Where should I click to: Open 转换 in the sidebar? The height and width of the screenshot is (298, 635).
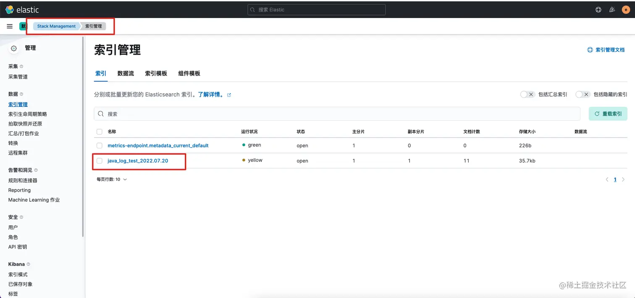pyautogui.click(x=13, y=143)
